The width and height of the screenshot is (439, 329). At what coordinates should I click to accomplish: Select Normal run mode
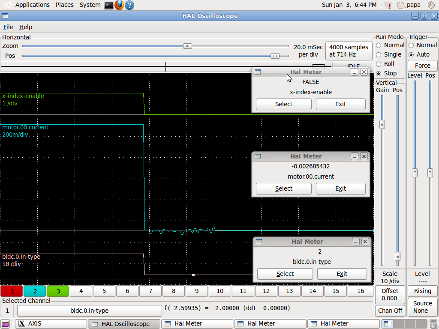click(379, 45)
